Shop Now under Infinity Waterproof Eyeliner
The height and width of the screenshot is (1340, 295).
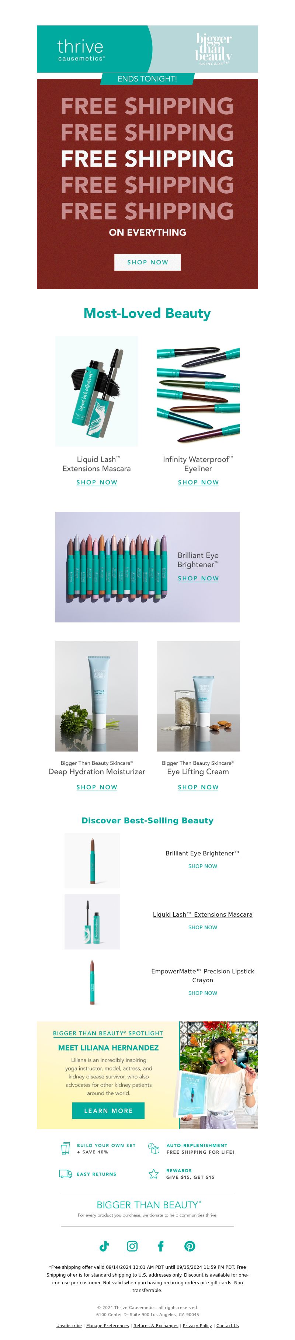click(x=198, y=482)
